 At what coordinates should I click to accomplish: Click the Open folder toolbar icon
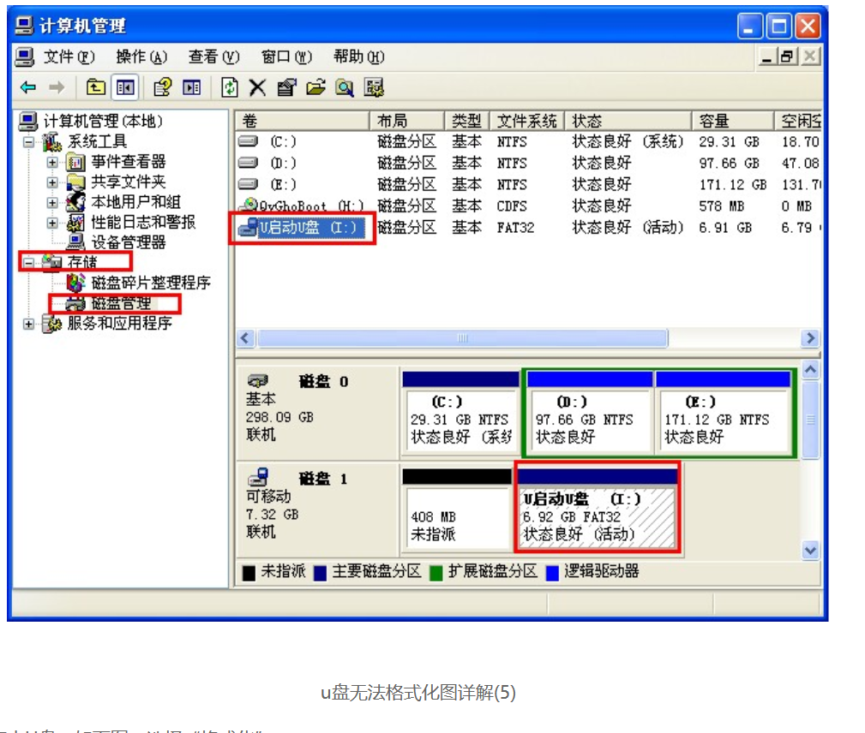pyautogui.click(x=315, y=87)
